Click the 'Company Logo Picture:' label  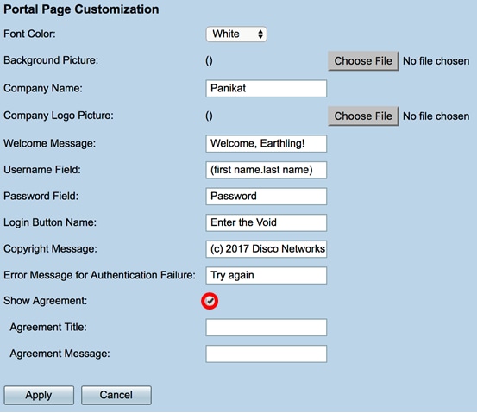point(59,116)
